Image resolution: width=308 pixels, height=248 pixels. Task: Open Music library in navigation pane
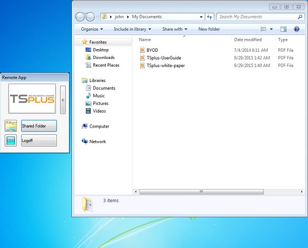[99, 96]
